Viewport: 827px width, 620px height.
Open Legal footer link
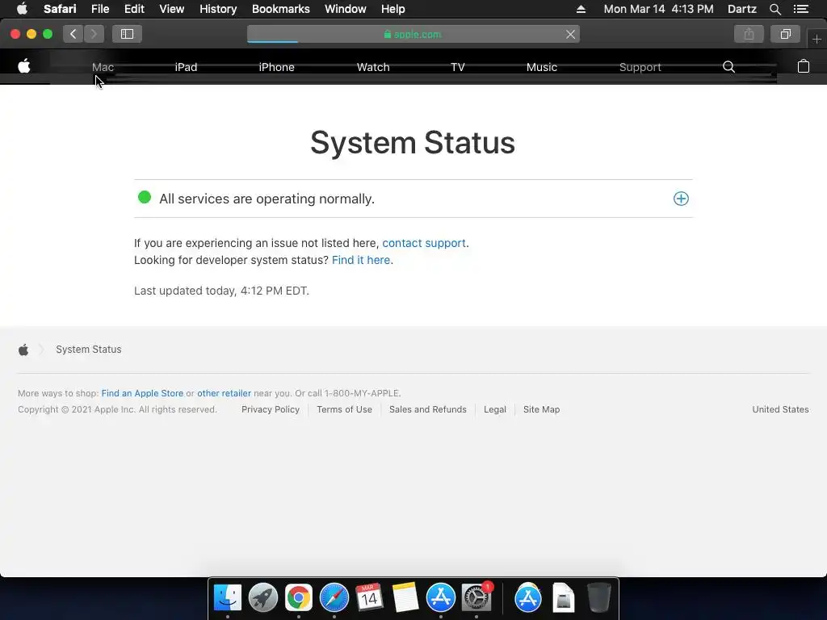click(495, 409)
